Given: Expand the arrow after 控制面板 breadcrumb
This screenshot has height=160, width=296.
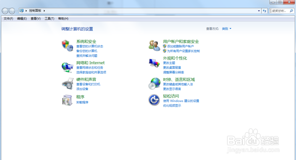Looking at the screenshot, I should tap(44, 11).
